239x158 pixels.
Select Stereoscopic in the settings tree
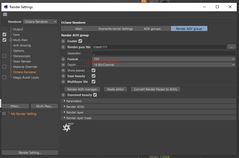point(22,56)
